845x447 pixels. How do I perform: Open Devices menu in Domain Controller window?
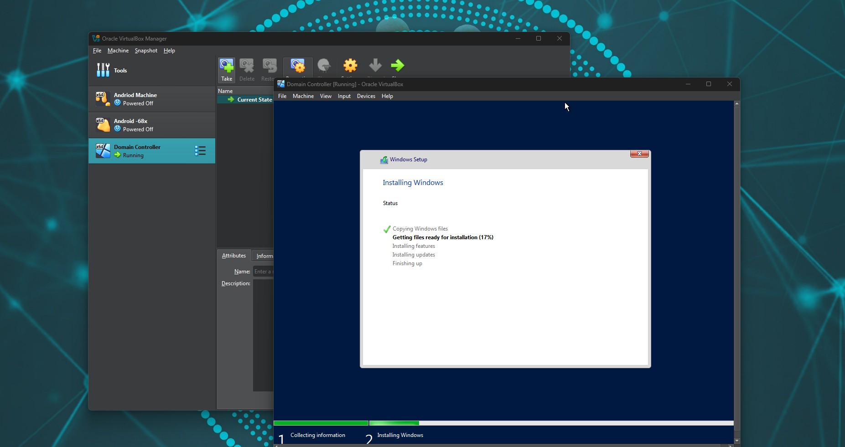click(x=366, y=96)
